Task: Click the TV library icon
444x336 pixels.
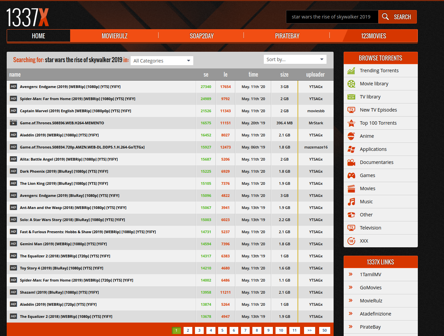Action: click(x=351, y=97)
